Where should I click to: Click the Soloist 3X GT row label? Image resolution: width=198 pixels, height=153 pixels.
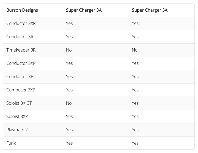click(x=19, y=103)
